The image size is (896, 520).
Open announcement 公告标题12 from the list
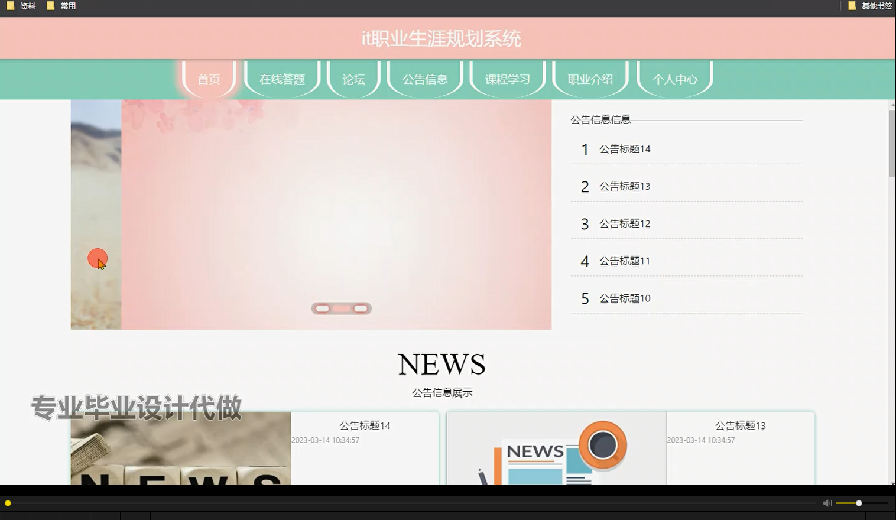coord(625,223)
